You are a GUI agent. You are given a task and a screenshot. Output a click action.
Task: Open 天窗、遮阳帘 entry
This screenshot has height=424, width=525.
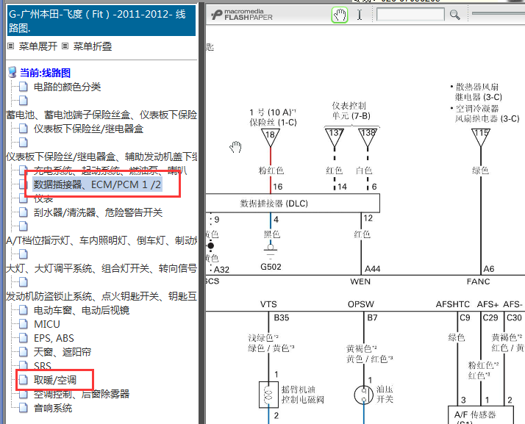pos(63,352)
